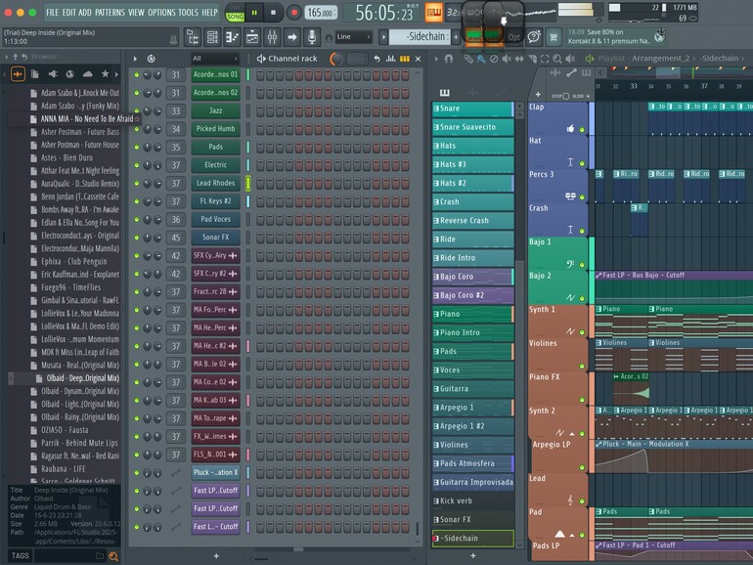Open the pattern selector arrow before -Sidechain
The image size is (753, 565).
point(383,37)
